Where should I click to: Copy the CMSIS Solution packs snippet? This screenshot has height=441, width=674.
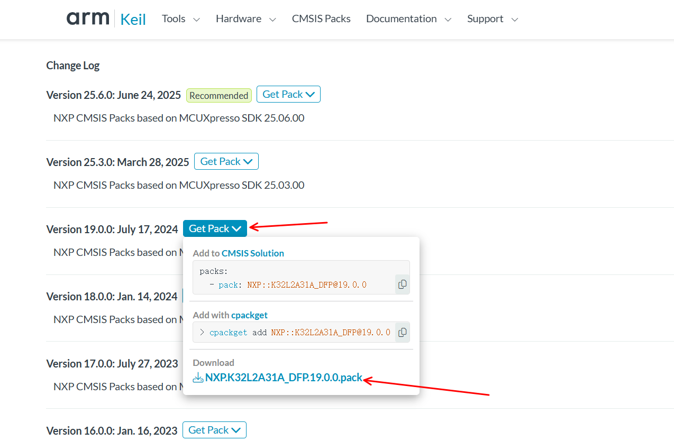[402, 284]
